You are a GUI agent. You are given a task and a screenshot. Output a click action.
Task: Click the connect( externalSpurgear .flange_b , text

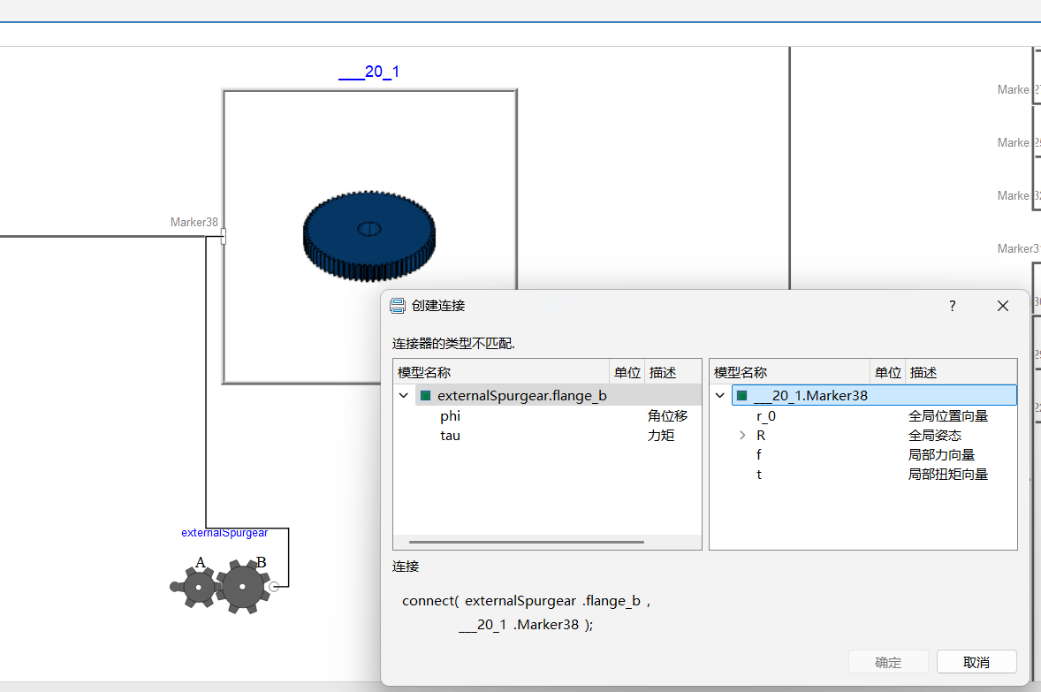click(x=526, y=600)
